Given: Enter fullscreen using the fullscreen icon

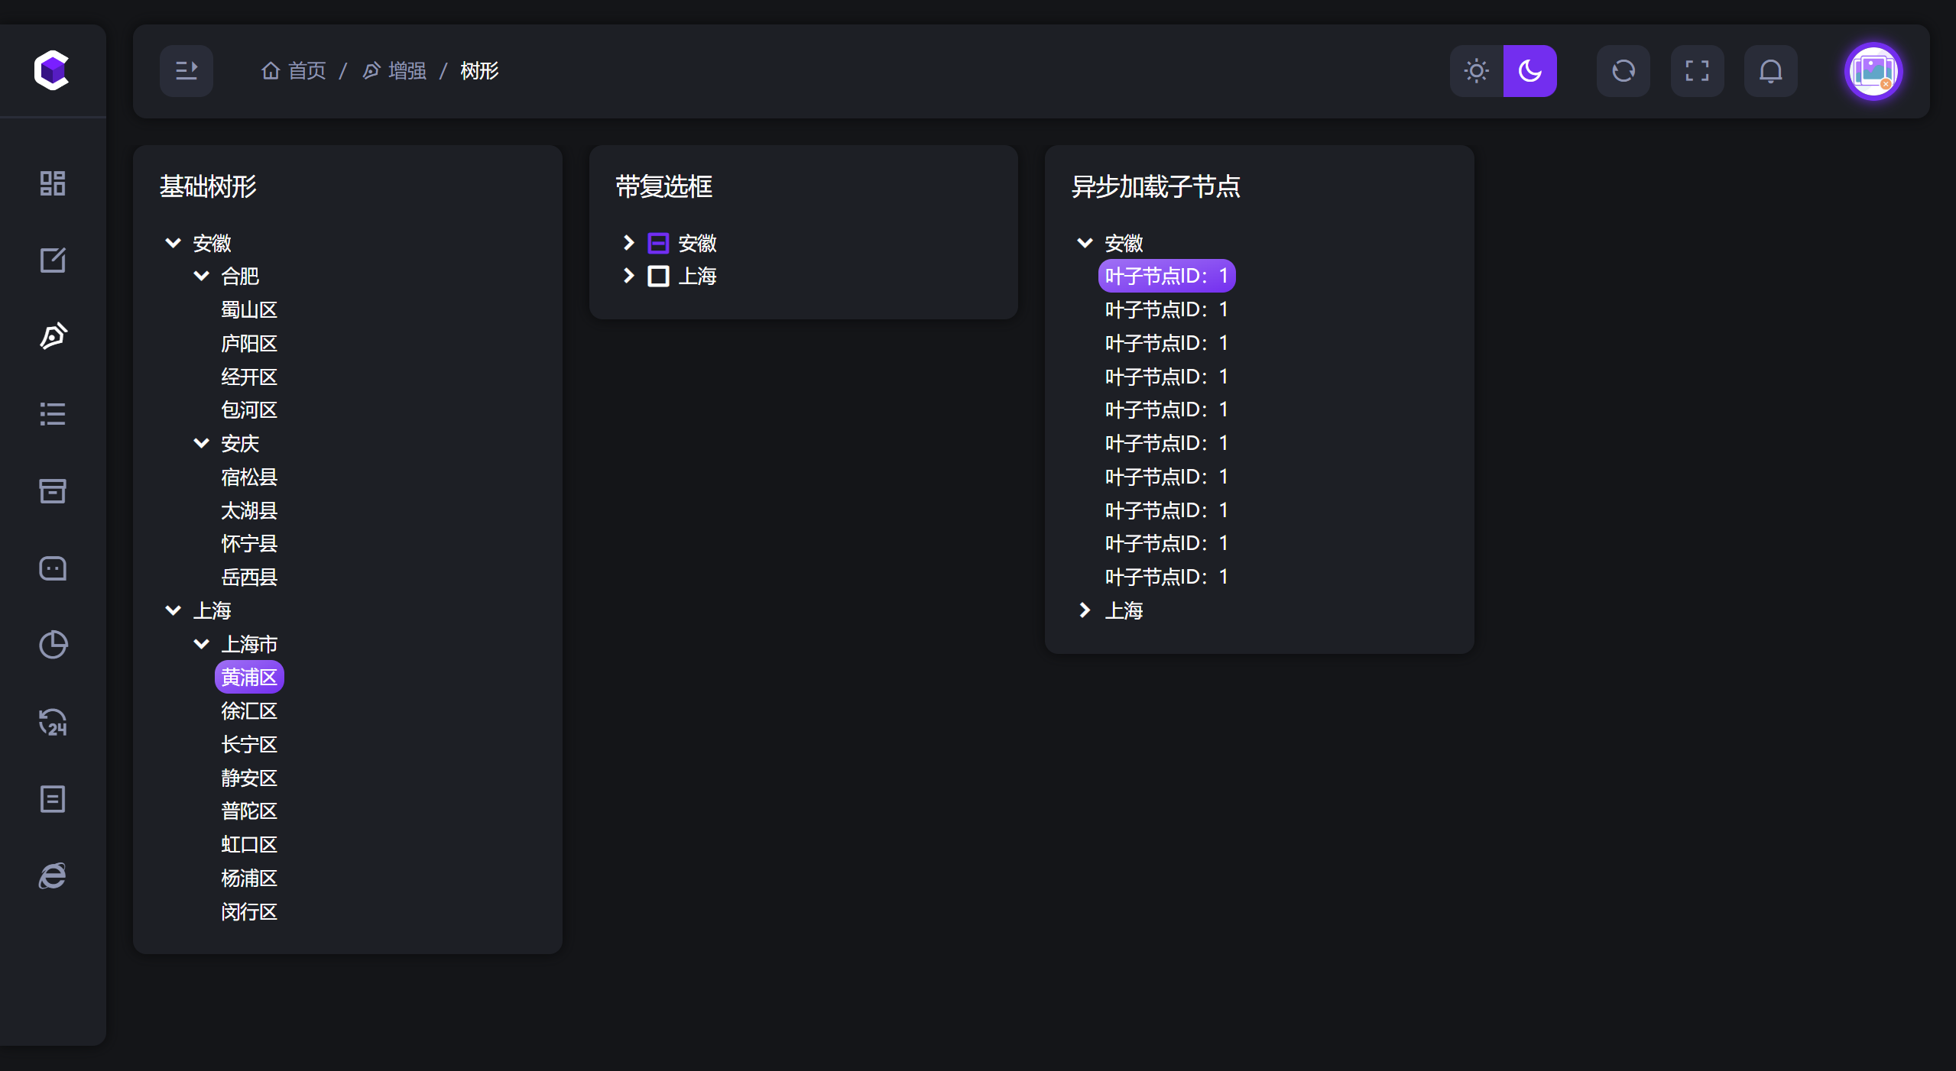Looking at the screenshot, I should tap(1696, 70).
